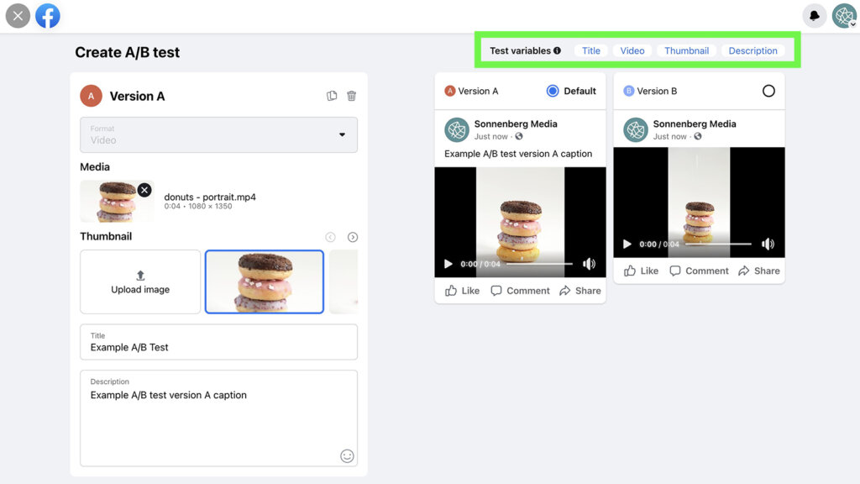Select the Thumbnail test variable
Viewport: 860px width, 484px height.
pyautogui.click(x=686, y=50)
